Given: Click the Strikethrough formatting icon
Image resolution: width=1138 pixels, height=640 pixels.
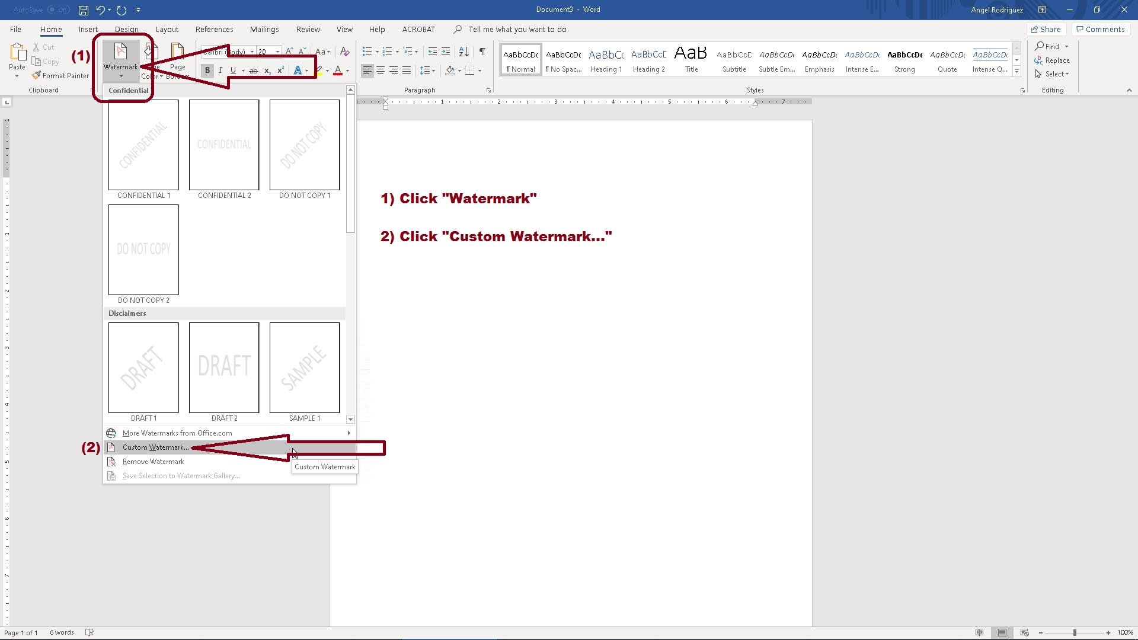Looking at the screenshot, I should [x=254, y=71].
